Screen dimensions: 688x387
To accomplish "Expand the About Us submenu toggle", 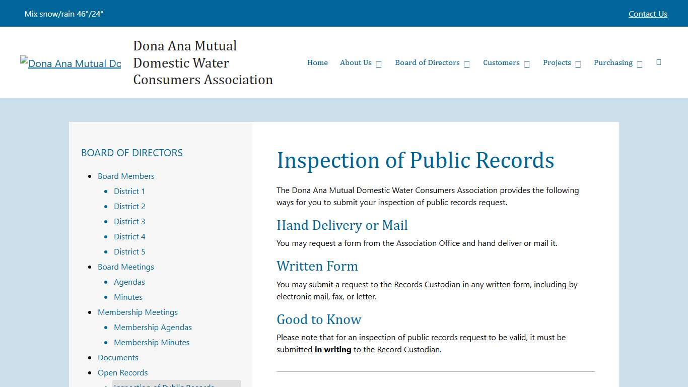I will [379, 63].
